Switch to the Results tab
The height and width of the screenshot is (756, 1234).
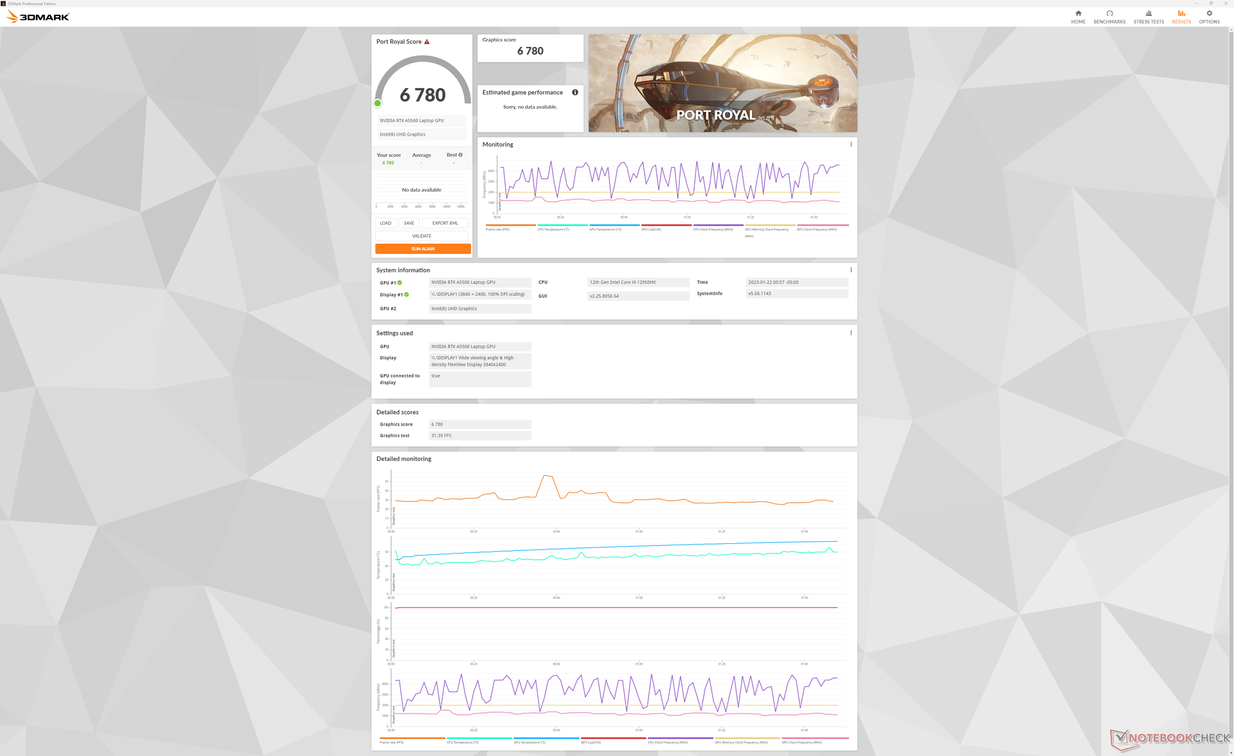1181,17
